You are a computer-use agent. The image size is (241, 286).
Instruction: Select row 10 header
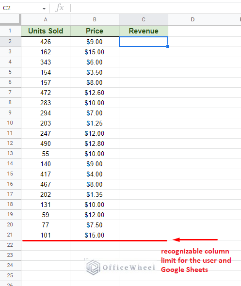10,123
